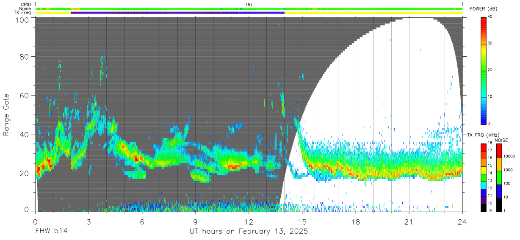The image size is (520, 240).
Task: Click the 'TX Freq' row label
Action: point(23,13)
